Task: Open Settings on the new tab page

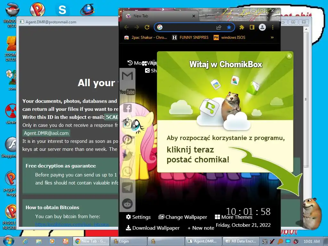Action: click(138, 217)
